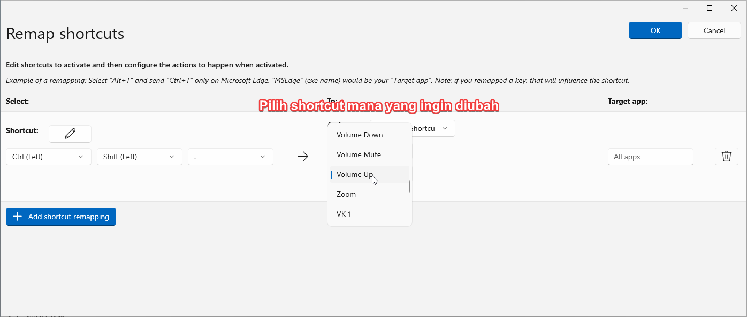Click the pencil icon to edit shortcut
The height and width of the screenshot is (317, 747).
pos(70,134)
